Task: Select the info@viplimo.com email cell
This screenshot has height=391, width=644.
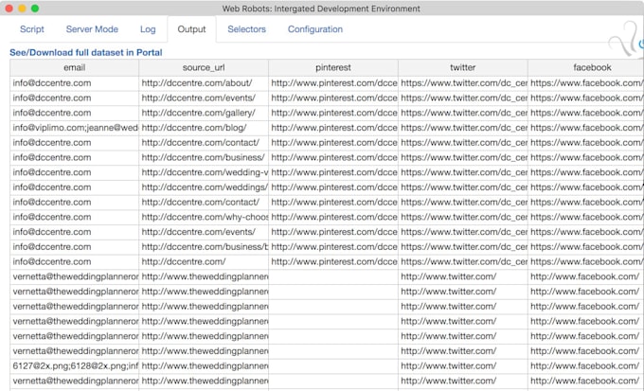Action: pos(74,128)
